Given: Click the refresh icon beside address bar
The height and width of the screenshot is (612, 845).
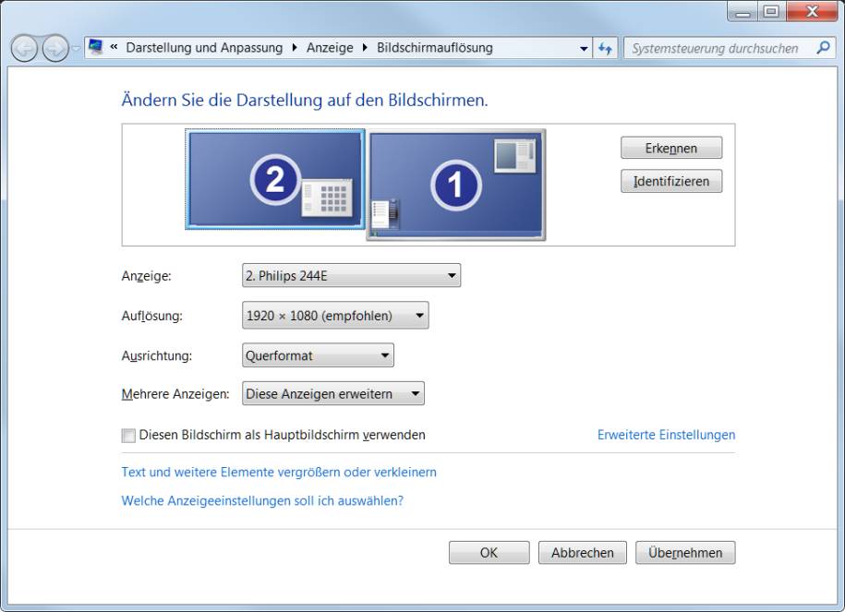Looking at the screenshot, I should click(x=606, y=48).
